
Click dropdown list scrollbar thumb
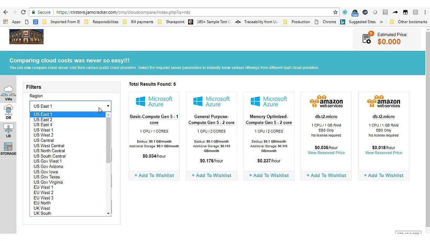[108, 140]
